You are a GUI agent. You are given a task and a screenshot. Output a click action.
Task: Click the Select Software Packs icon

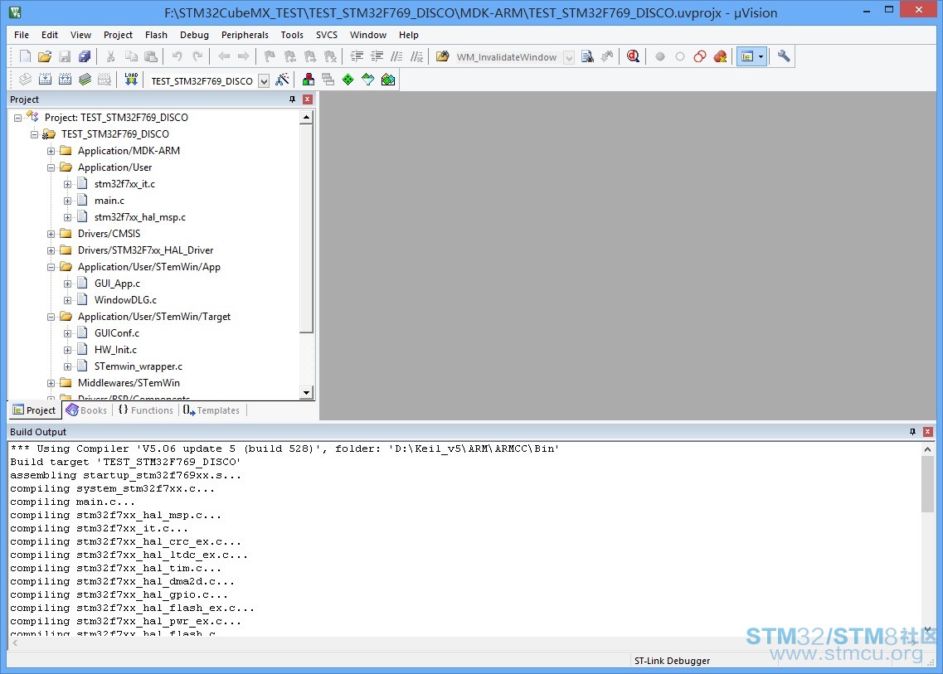tap(368, 80)
